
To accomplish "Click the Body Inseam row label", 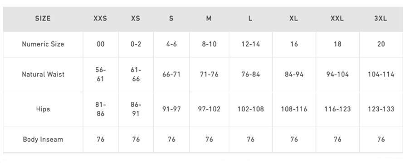I will [43, 139].
